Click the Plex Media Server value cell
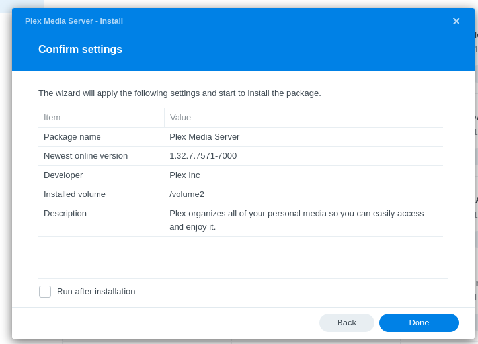Image resolution: width=478 pixels, height=344 pixels. coord(204,137)
